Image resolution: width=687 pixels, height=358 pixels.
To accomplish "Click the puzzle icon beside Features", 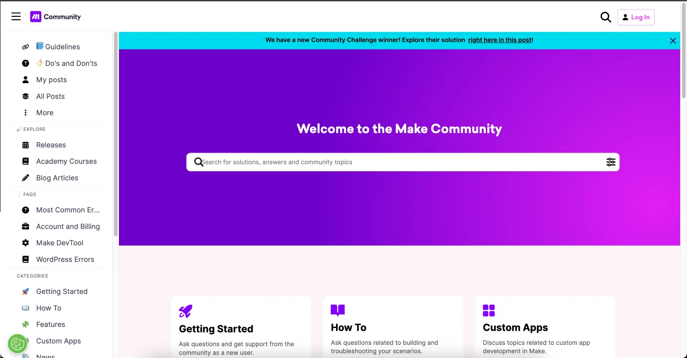I will coord(25,324).
